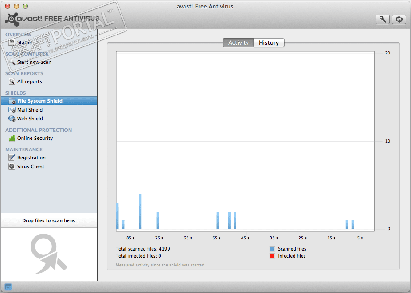Click the blue Scanned files legend swatch

(x=272, y=249)
